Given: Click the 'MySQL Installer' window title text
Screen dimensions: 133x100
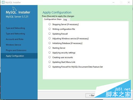Looking at the screenshot, I should pos(13,2).
